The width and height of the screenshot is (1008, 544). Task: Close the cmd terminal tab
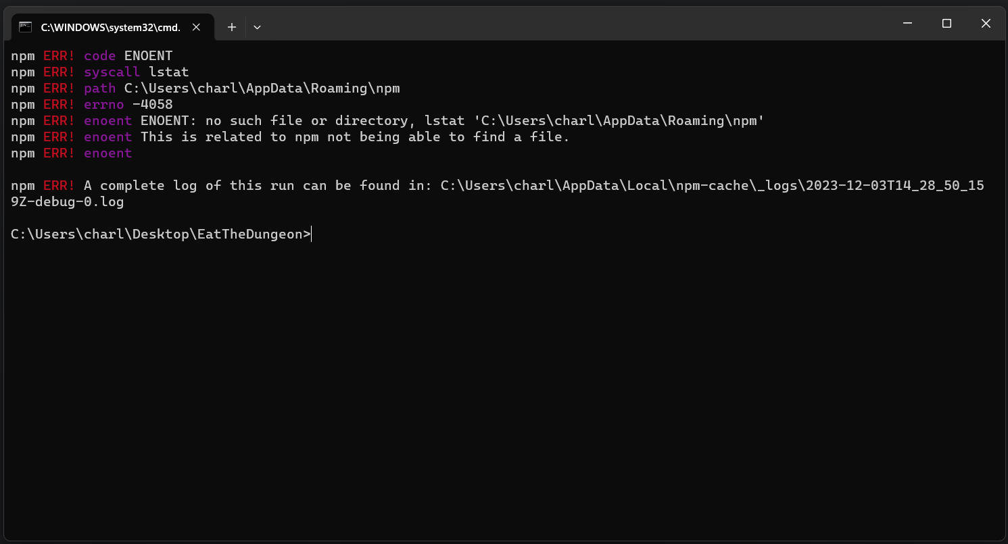(196, 27)
